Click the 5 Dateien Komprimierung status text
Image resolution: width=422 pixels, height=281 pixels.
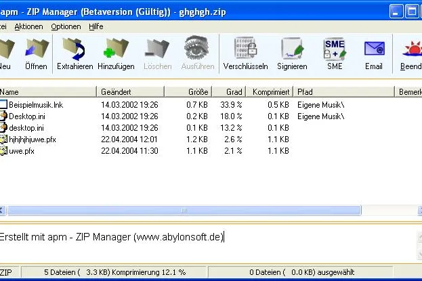click(x=114, y=272)
